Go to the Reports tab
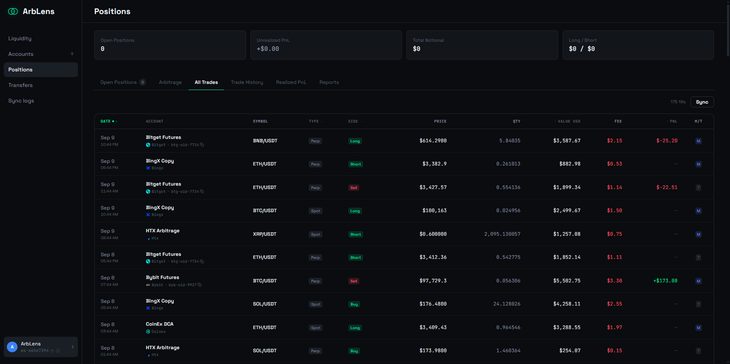Image resolution: width=730 pixels, height=364 pixels. pos(329,82)
